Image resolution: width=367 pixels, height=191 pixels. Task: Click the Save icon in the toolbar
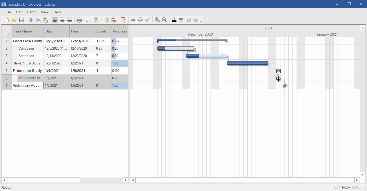pyautogui.click(x=21, y=20)
